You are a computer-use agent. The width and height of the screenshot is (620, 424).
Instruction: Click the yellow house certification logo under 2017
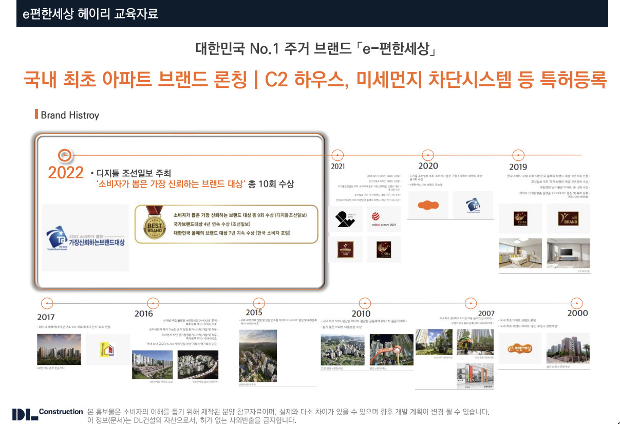coord(108,349)
